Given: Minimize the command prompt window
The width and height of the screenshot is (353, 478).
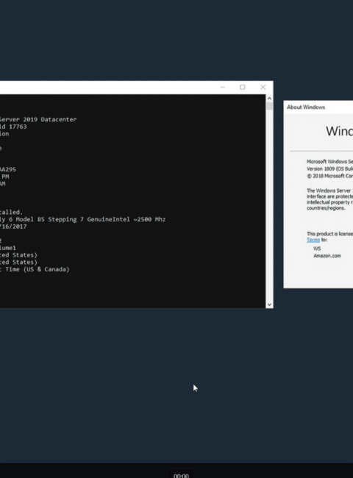Looking at the screenshot, I should tap(223, 88).
